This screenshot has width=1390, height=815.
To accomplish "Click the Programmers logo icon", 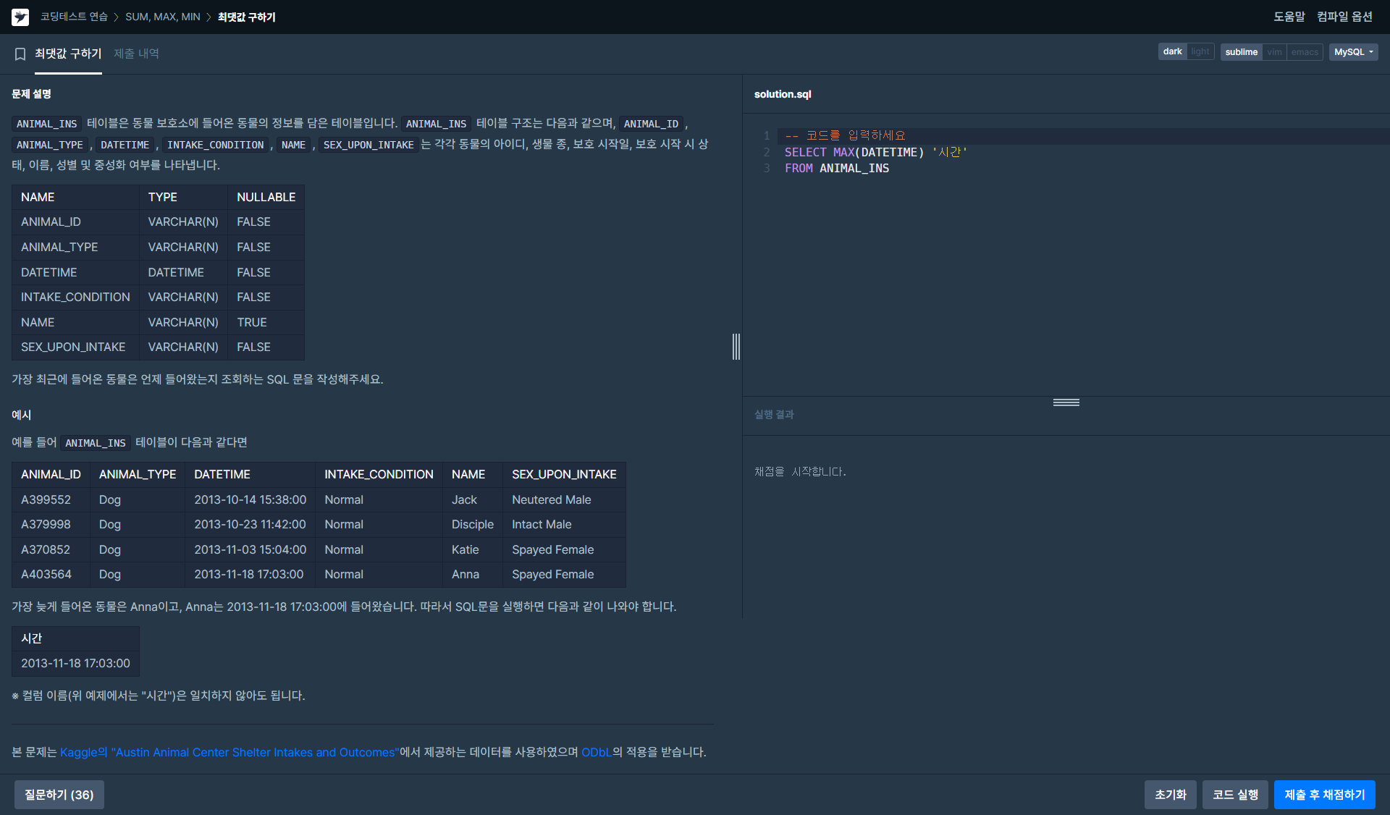I will click(20, 17).
